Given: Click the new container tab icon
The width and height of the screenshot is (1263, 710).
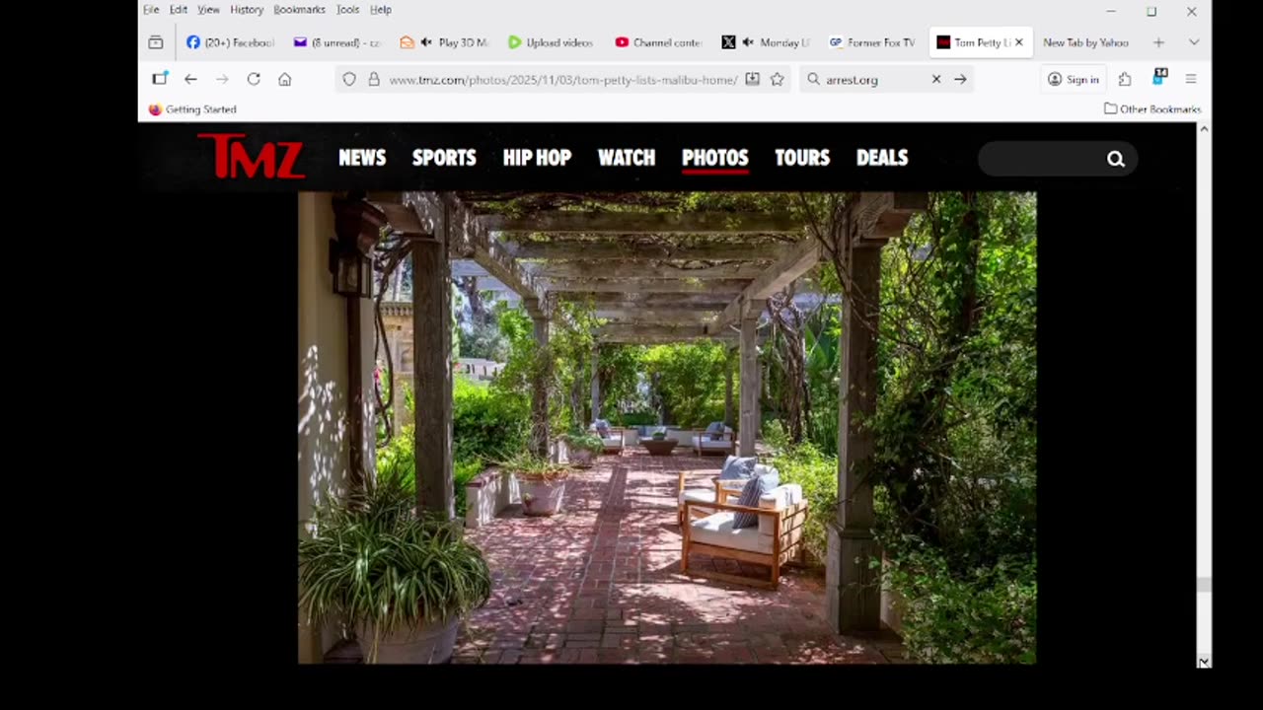Looking at the screenshot, I should coord(160,79).
